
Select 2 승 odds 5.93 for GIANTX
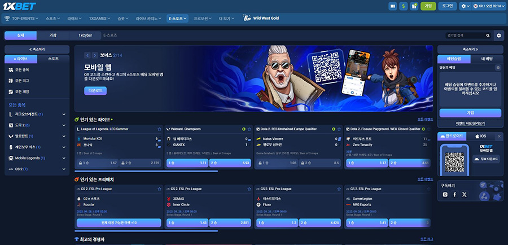(230, 163)
